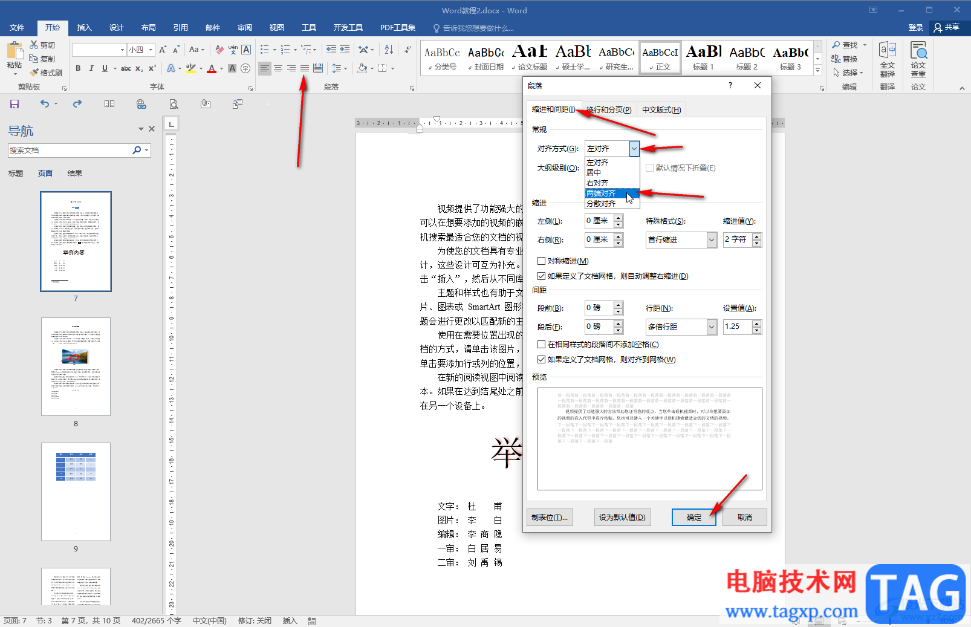Click the bulleted list icon
971x627 pixels.
(x=264, y=50)
